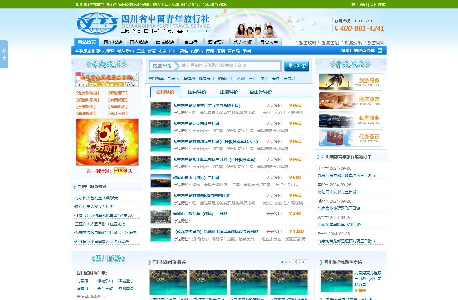
Task: Open the 四川旅游 navigation tab
Action: point(113,42)
